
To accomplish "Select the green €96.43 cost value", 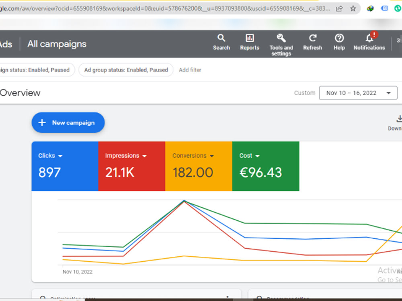I will pos(260,172).
